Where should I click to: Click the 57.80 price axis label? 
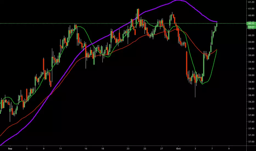[251, 115]
